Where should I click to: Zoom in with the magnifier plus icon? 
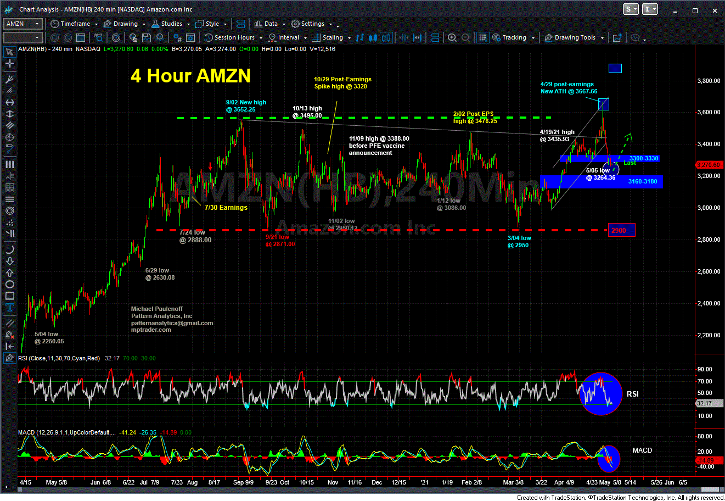(x=452, y=37)
